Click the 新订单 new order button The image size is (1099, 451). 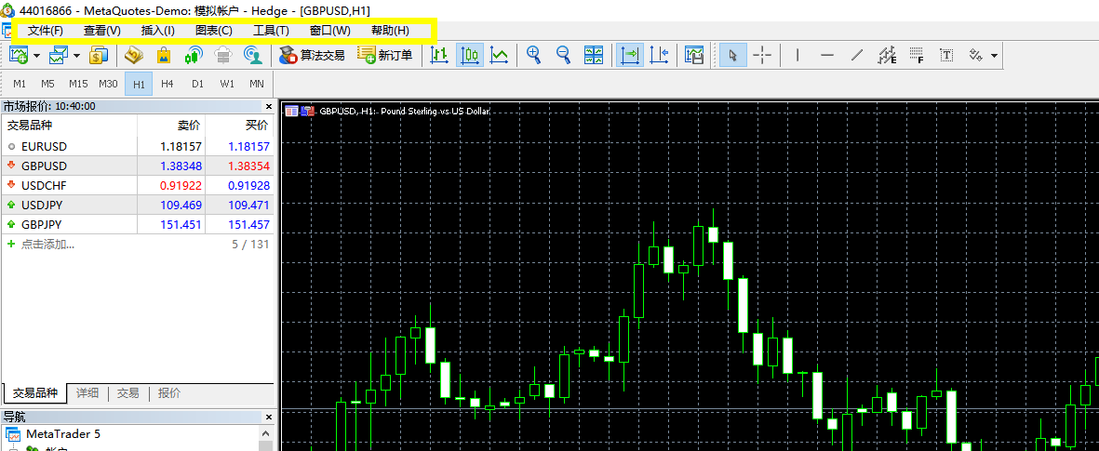click(384, 56)
